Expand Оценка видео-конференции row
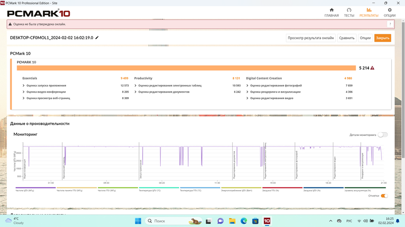 (46, 92)
